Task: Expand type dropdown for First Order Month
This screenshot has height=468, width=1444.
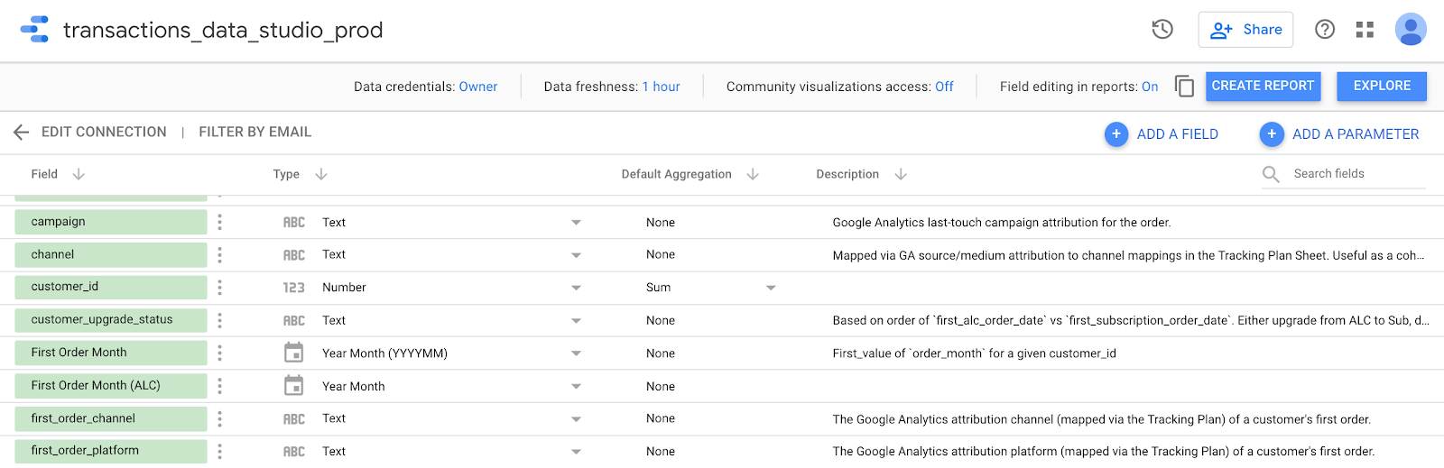Action: pyautogui.click(x=576, y=353)
